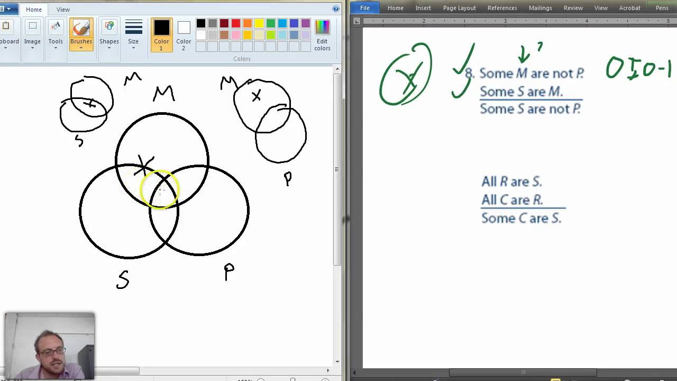Screen dimensions: 677x381
Task: Pick the indigo color swatch
Action: click(294, 23)
